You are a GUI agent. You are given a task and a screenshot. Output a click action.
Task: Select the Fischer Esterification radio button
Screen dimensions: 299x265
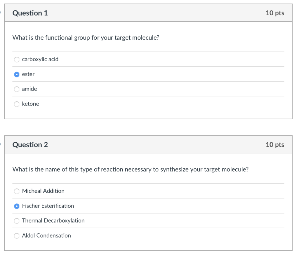(x=17, y=206)
